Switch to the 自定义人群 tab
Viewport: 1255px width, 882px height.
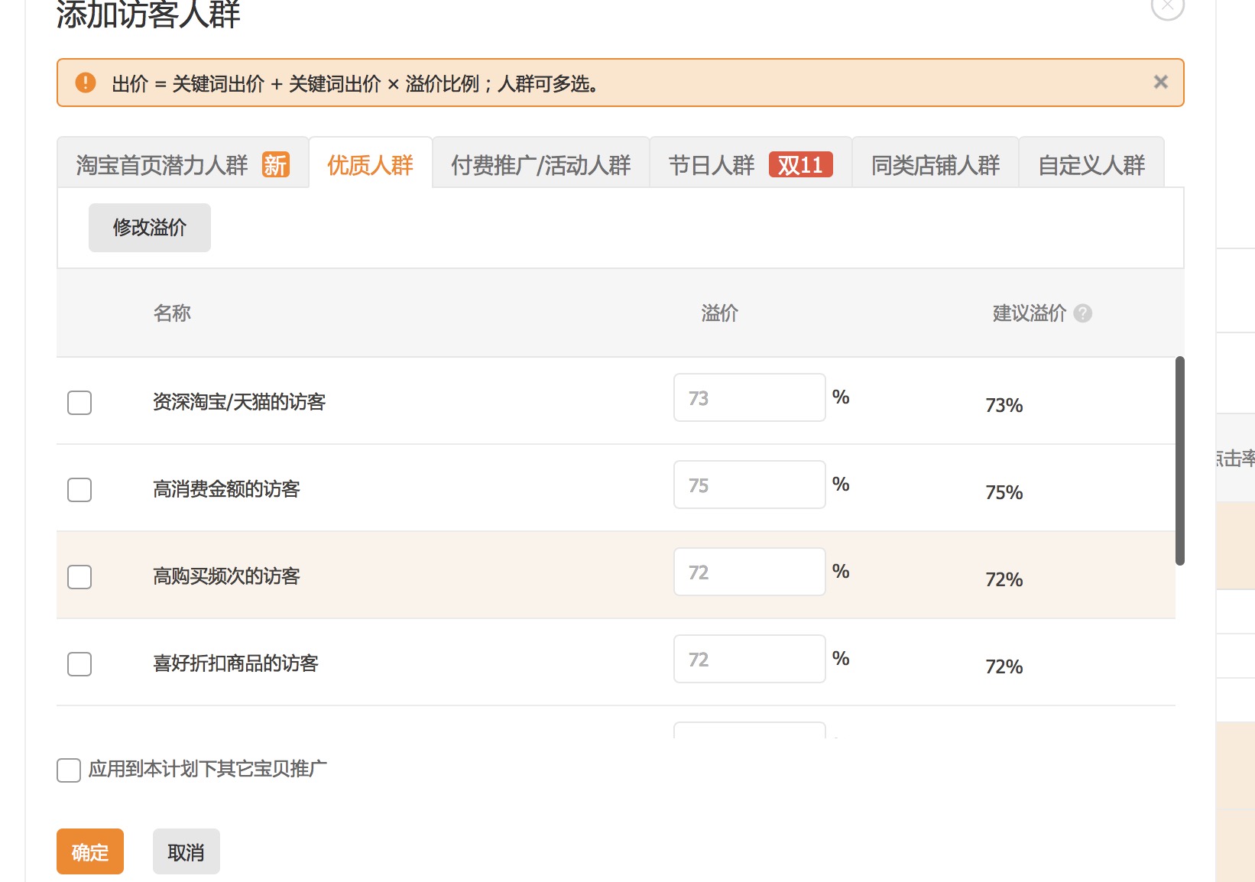(1091, 164)
